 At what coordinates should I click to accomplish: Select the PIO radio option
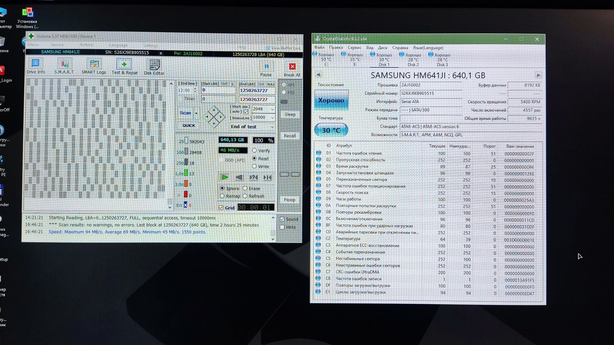[x=284, y=92]
